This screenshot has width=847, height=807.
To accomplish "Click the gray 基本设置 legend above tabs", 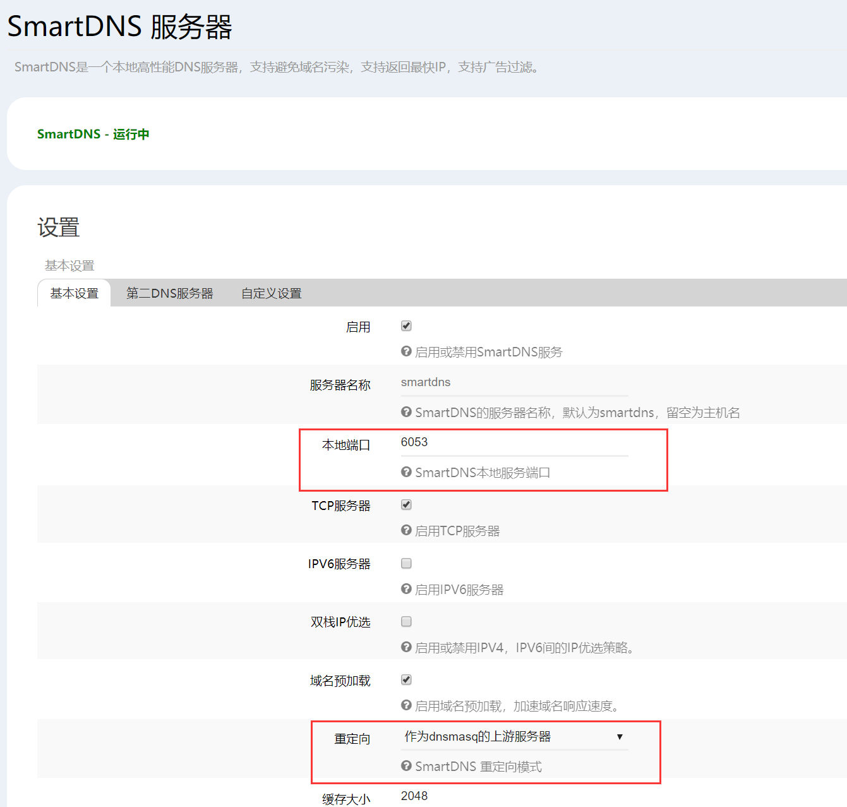I will click(69, 265).
